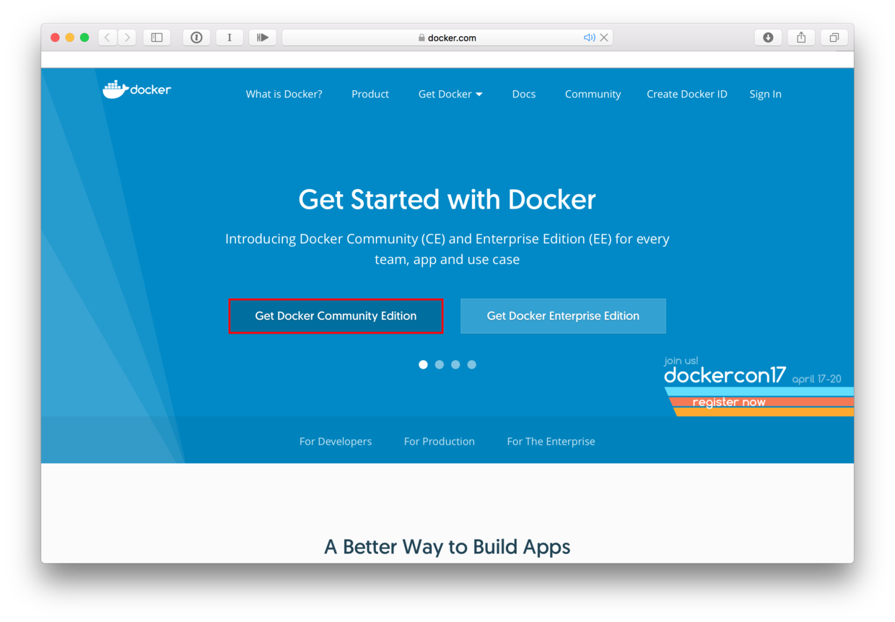Select the fourth carousel slide dot
Image resolution: width=895 pixels, height=622 pixels.
pyautogui.click(x=472, y=364)
